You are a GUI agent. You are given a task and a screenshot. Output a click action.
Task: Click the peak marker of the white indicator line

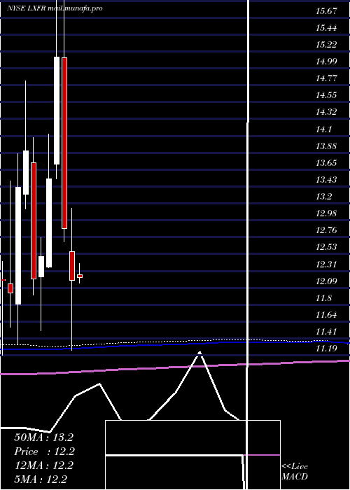pos(199,353)
